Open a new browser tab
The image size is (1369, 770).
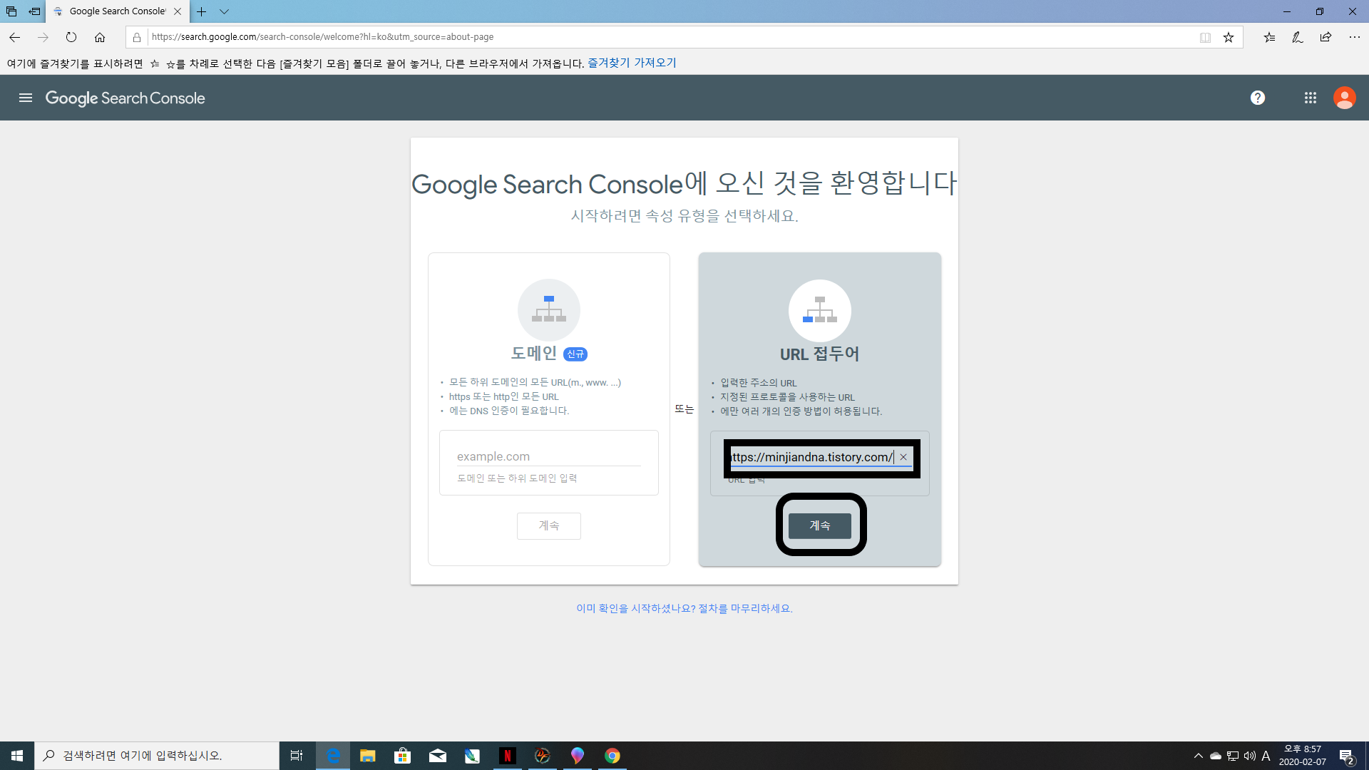coord(202,11)
